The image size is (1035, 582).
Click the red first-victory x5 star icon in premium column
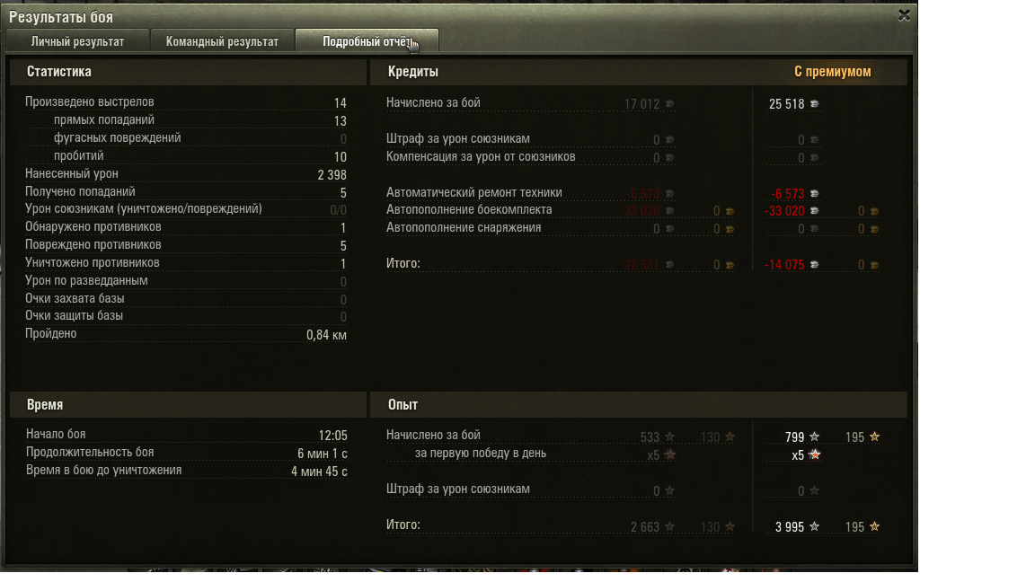point(815,454)
